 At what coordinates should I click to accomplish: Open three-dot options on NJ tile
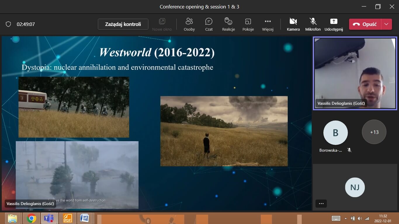click(x=321, y=204)
